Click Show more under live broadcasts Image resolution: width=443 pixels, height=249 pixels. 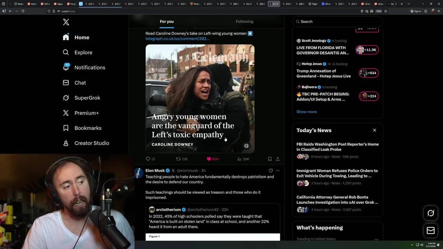click(307, 112)
